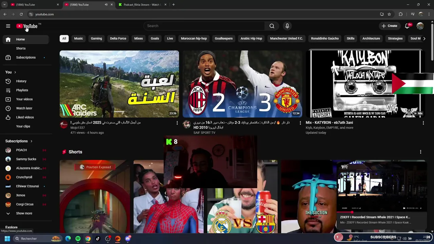Click the YouTube search input field
This screenshot has width=434, height=244.
coord(204,26)
